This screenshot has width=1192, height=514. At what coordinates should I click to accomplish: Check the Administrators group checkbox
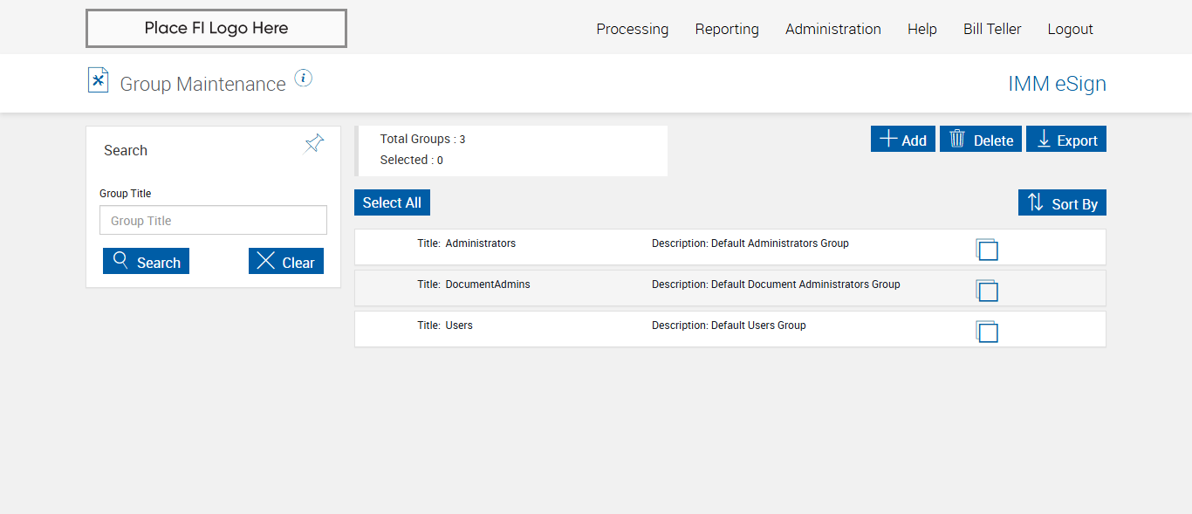pos(988,251)
